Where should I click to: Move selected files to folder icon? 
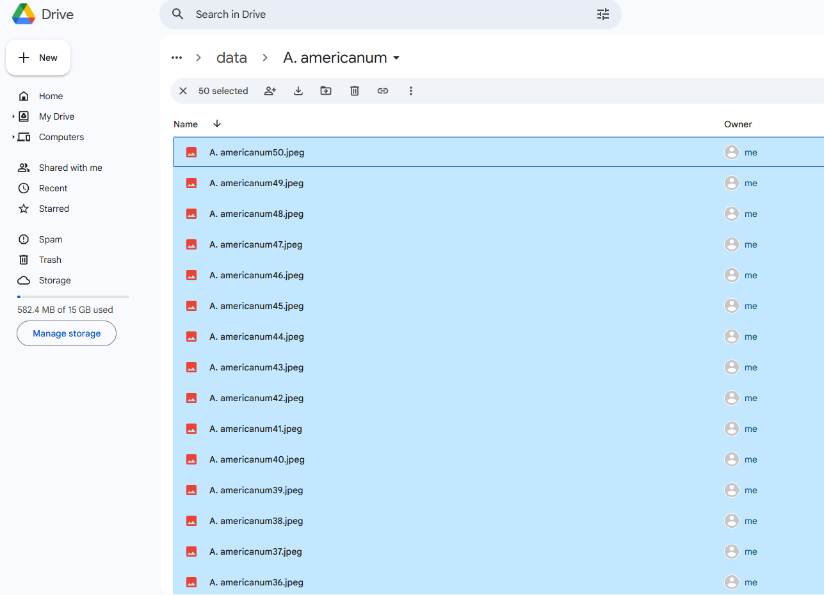click(326, 91)
